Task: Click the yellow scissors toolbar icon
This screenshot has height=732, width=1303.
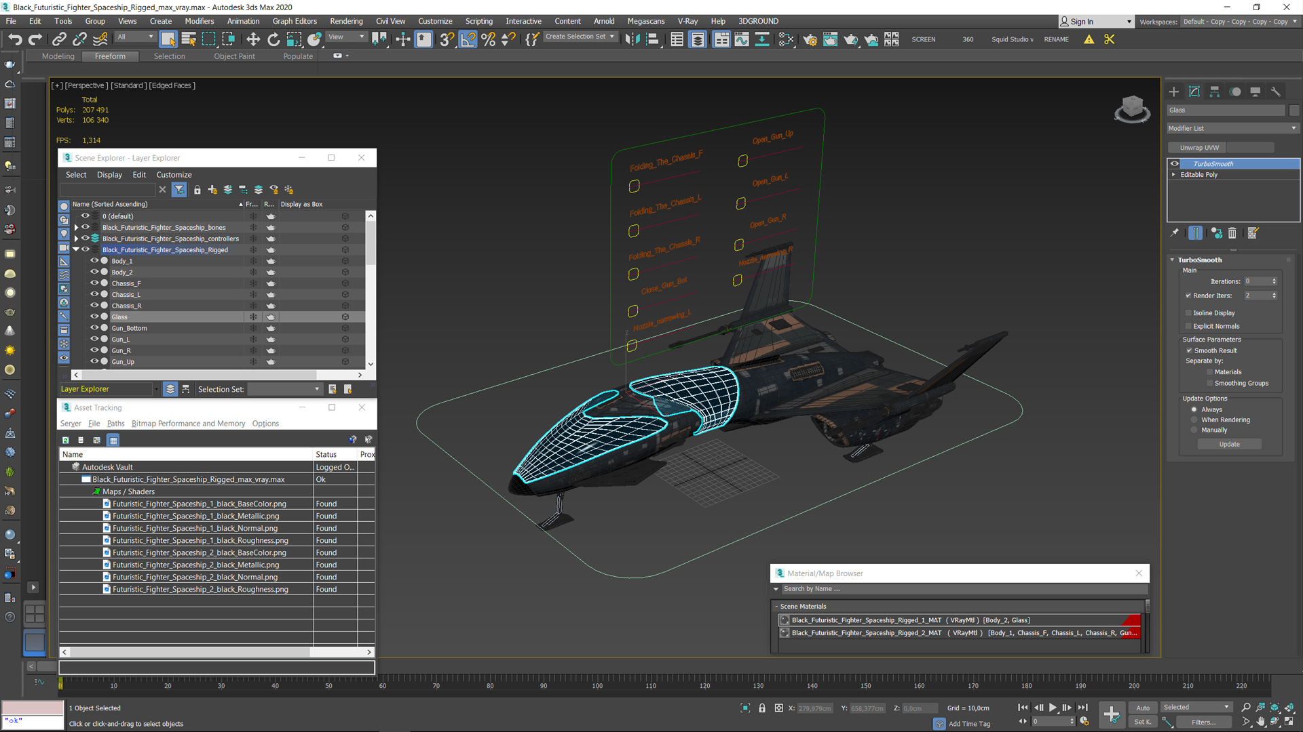Action: click(x=1110, y=39)
